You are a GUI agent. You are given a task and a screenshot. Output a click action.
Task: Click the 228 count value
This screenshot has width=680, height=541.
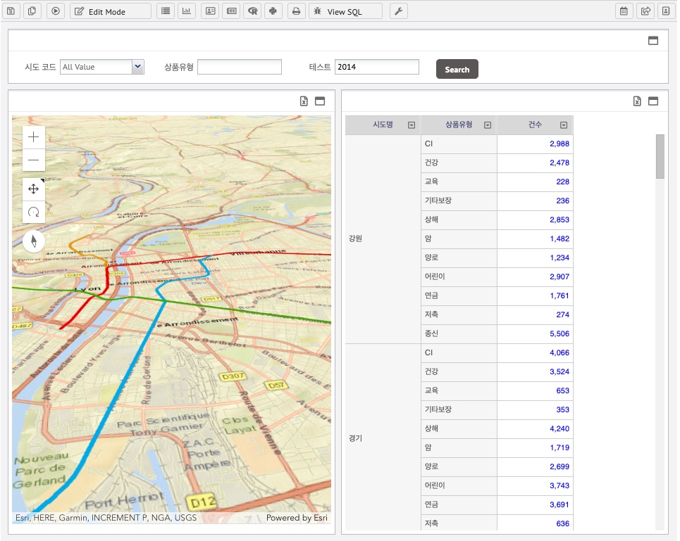coord(562,182)
